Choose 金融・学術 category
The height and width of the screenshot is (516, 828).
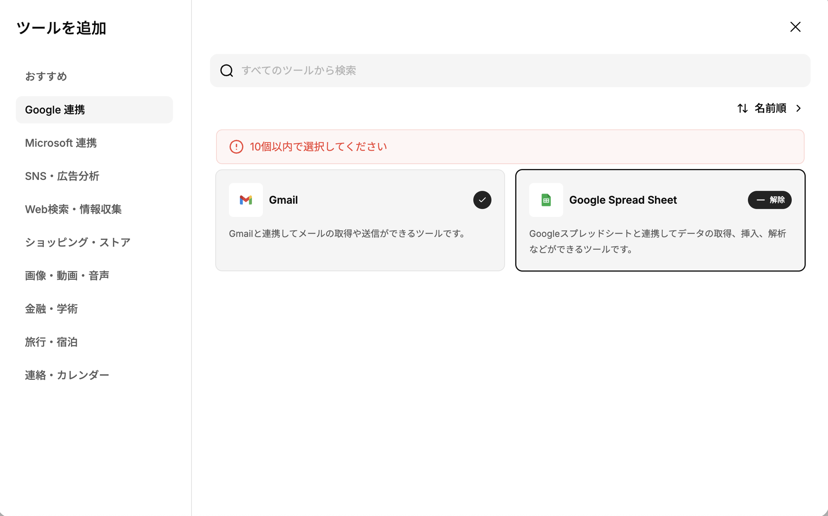pos(51,309)
